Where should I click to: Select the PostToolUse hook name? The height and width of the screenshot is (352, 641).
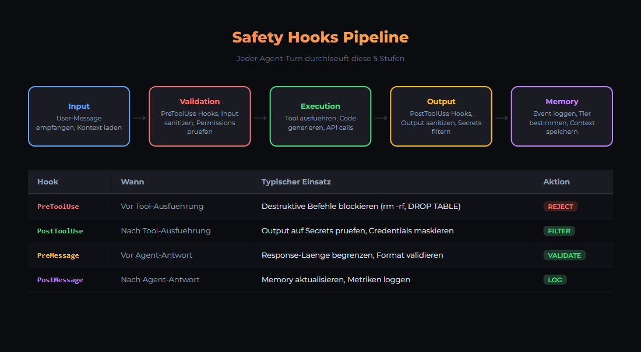60,231
